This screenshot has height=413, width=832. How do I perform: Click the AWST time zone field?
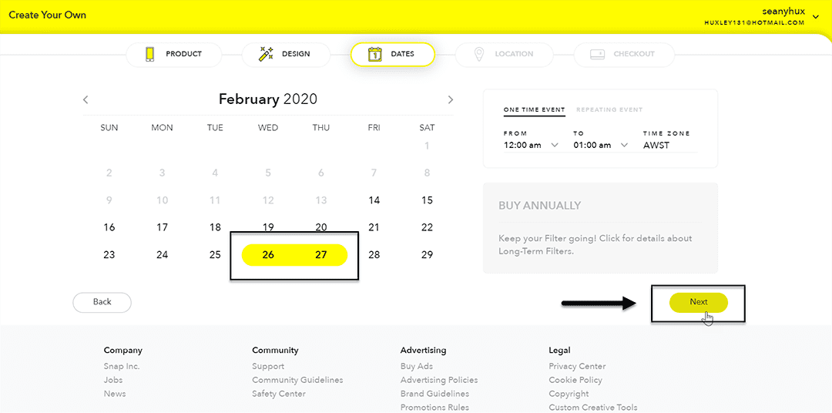(x=670, y=145)
